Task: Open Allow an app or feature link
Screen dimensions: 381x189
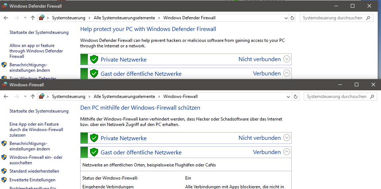Action: point(36,51)
